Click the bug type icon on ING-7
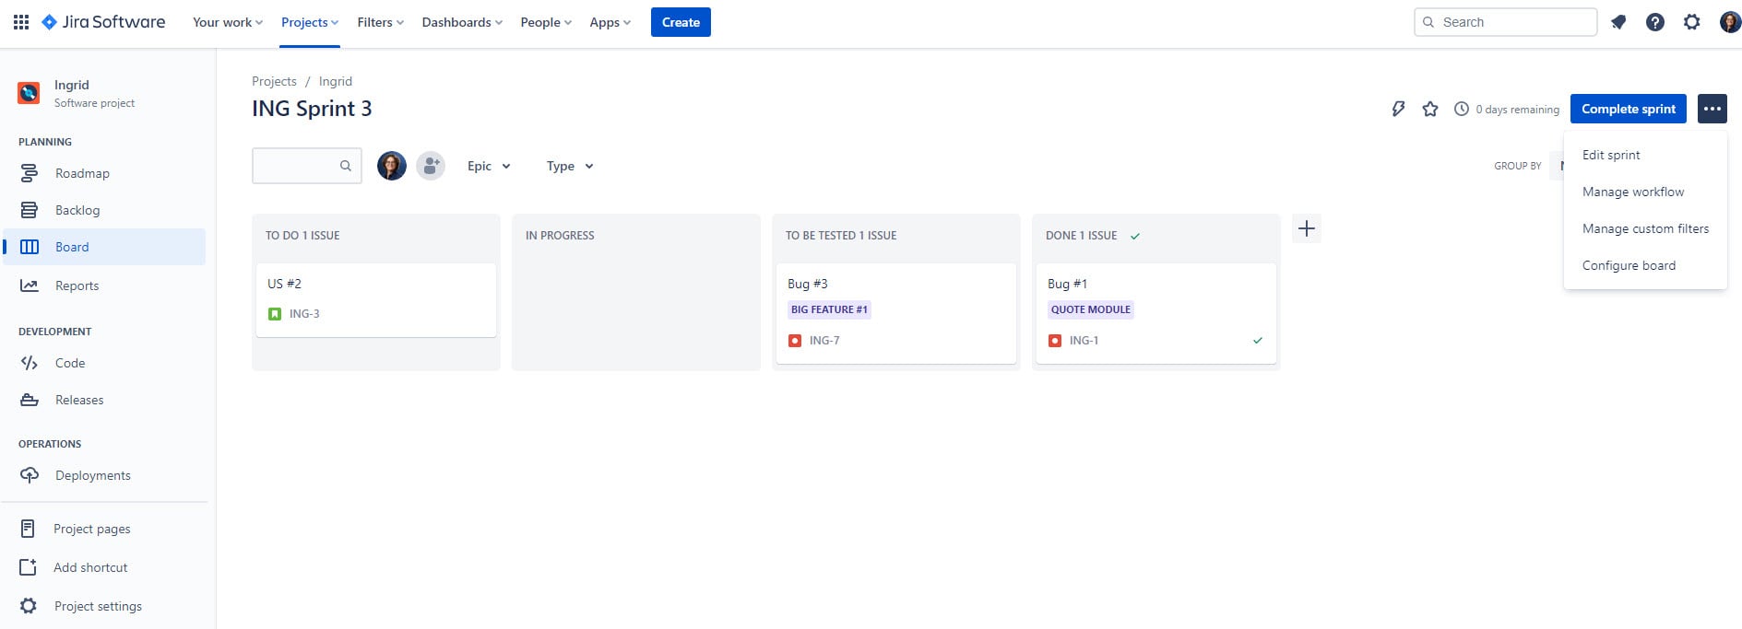This screenshot has height=629, width=1742. [795, 341]
